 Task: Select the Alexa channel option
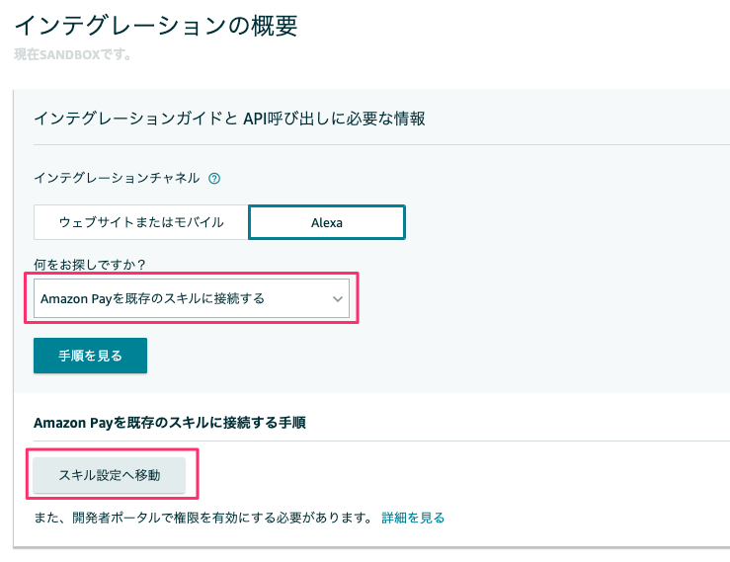(x=327, y=222)
